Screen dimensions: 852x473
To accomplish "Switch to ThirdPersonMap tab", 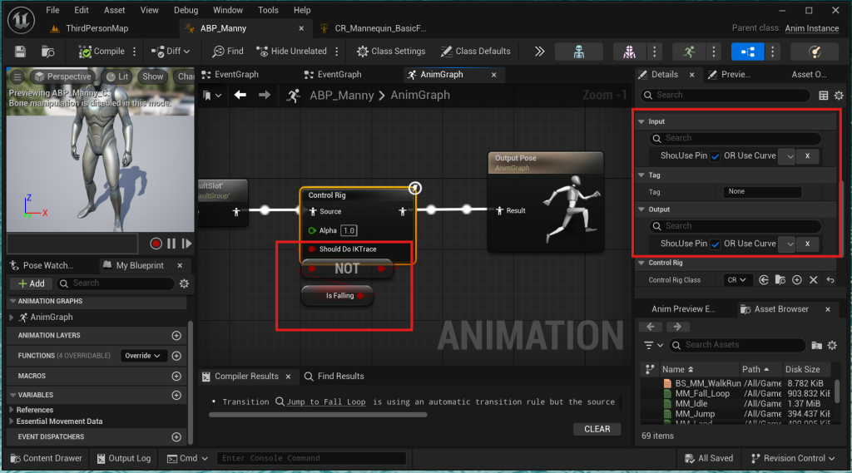I will click(x=97, y=28).
